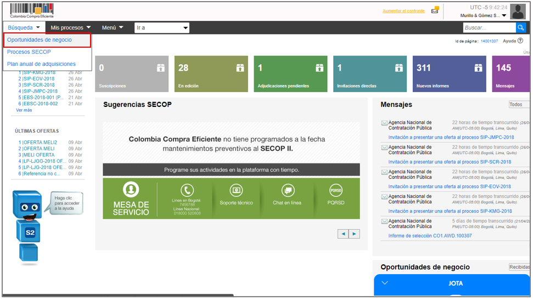This screenshot has width=533, height=300.
Task: Click the icon on Nuevos informes tile
Action: pyautogui.click(x=478, y=68)
